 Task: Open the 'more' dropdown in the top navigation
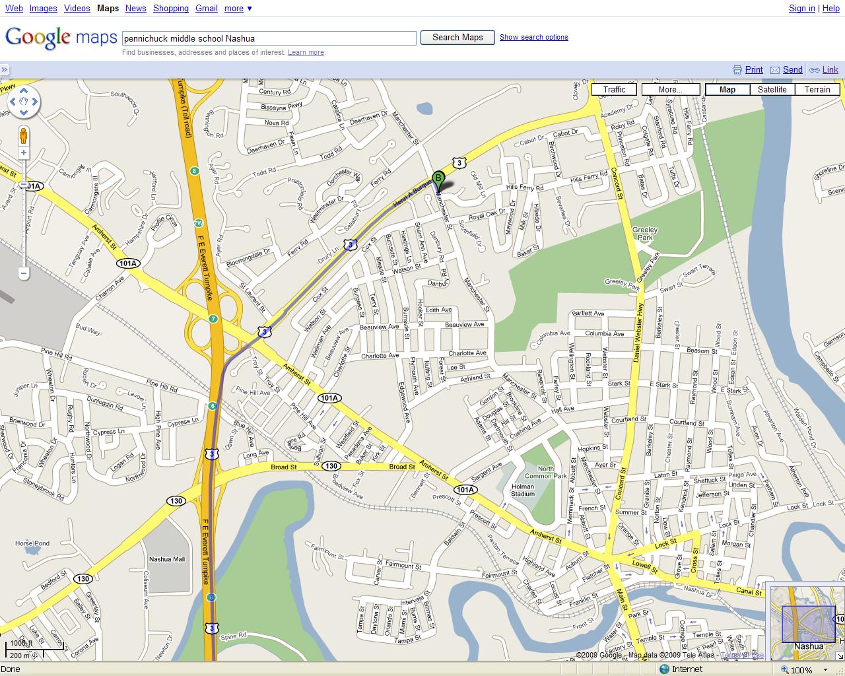click(238, 8)
